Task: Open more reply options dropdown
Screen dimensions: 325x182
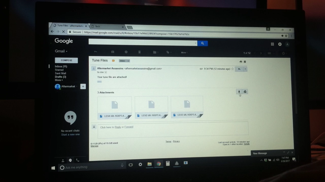Action: (x=245, y=69)
